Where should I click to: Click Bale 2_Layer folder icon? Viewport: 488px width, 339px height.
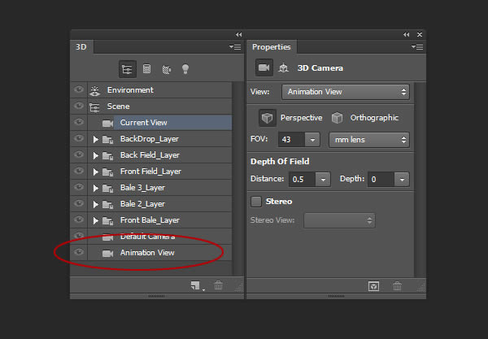(107, 204)
